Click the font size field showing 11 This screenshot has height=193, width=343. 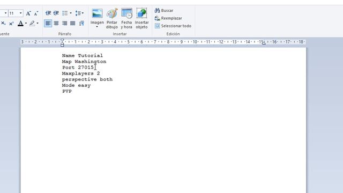(13, 13)
